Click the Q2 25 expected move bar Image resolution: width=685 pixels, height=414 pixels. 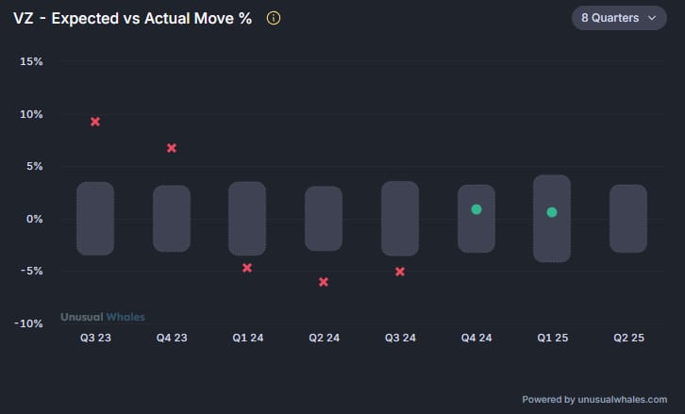click(x=628, y=219)
